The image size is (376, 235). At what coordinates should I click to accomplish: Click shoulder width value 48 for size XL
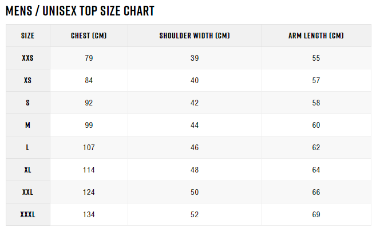tap(195, 170)
